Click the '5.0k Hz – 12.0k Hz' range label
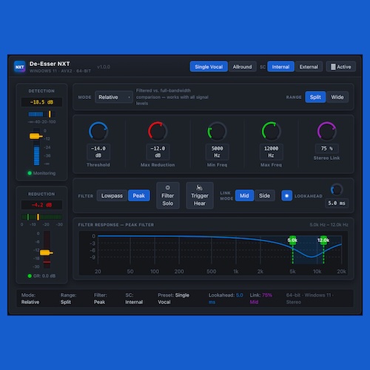This screenshot has width=370, height=370. click(x=329, y=225)
